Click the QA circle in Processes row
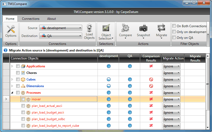The image size is (212, 132). [130, 93]
